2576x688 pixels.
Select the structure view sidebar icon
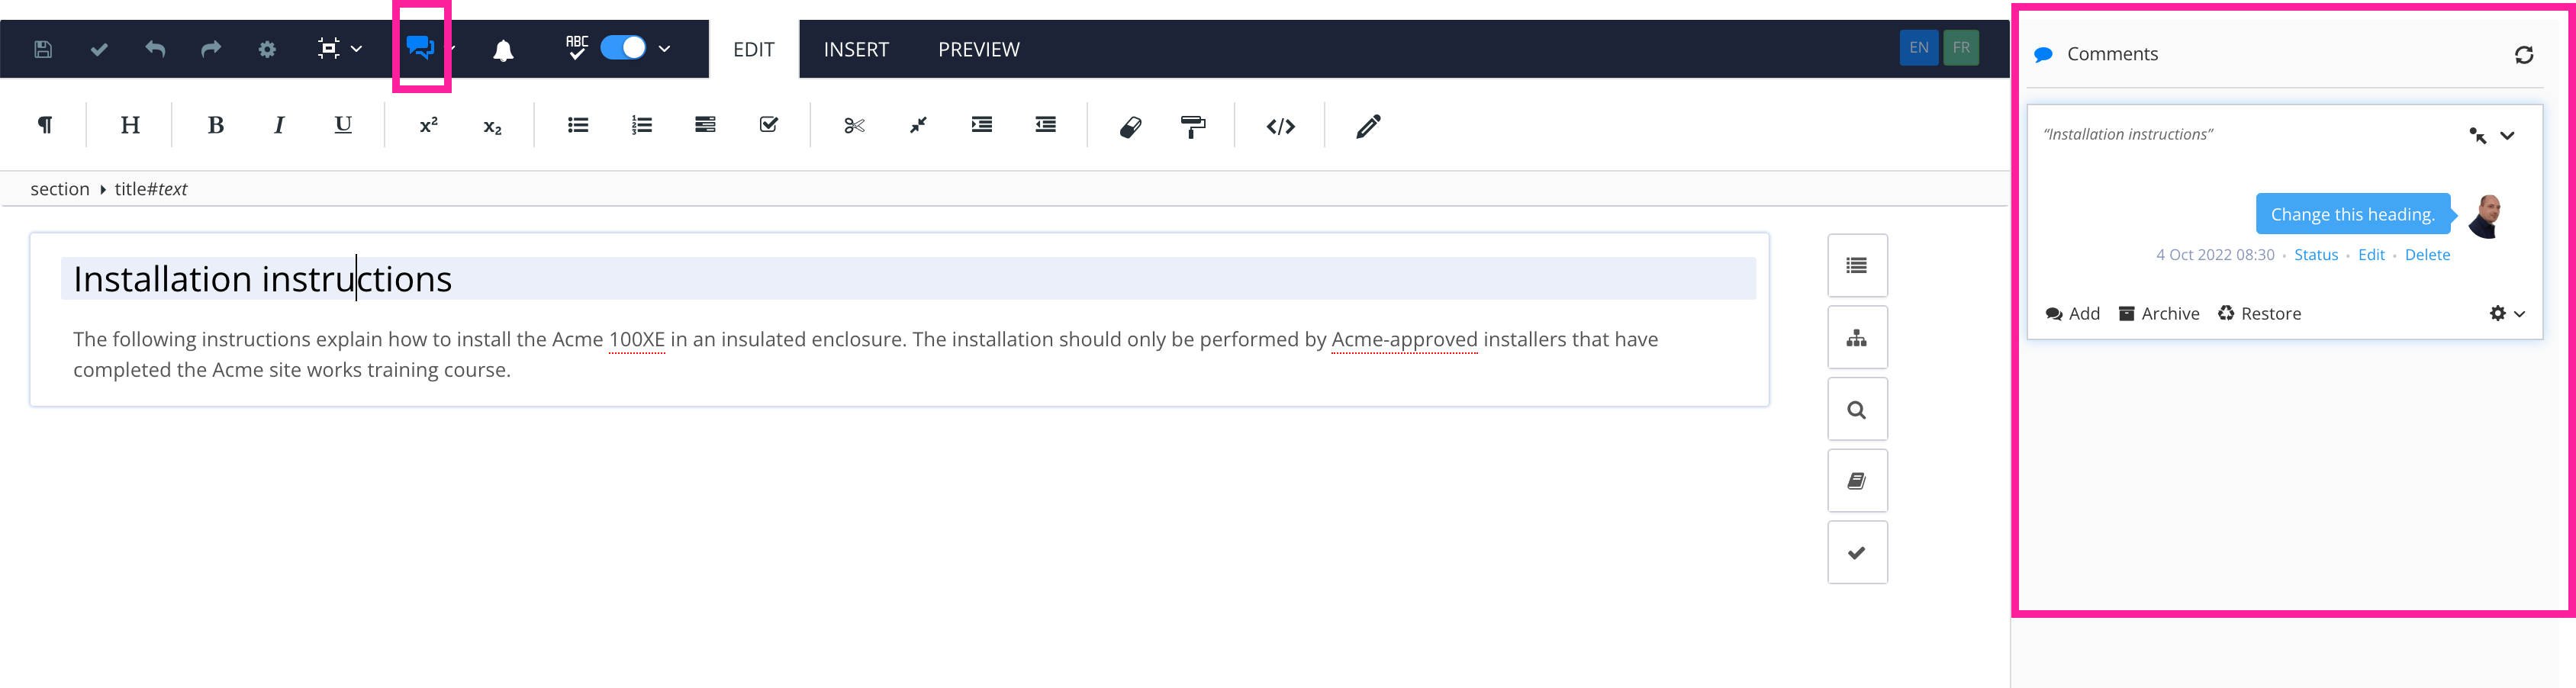click(1857, 337)
